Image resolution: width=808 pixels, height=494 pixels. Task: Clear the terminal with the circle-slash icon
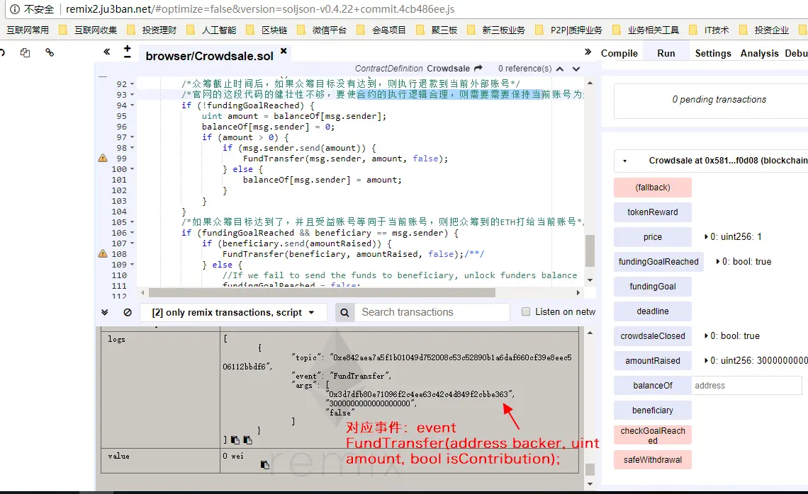(128, 312)
